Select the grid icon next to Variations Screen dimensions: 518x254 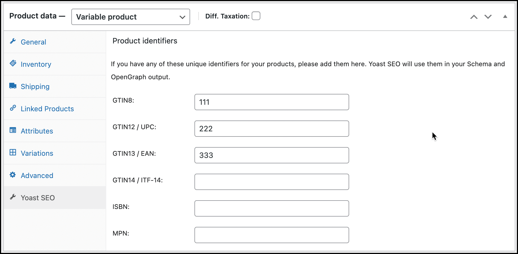[x=13, y=153]
